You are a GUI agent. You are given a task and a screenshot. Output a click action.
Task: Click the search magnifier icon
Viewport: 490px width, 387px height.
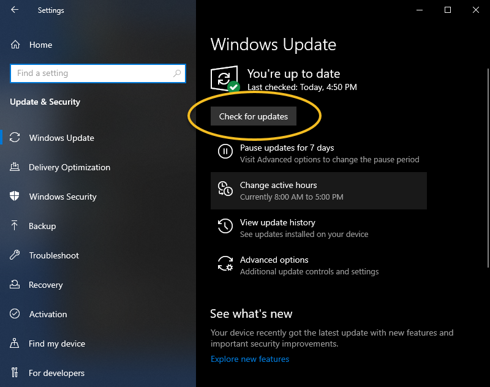tap(177, 73)
